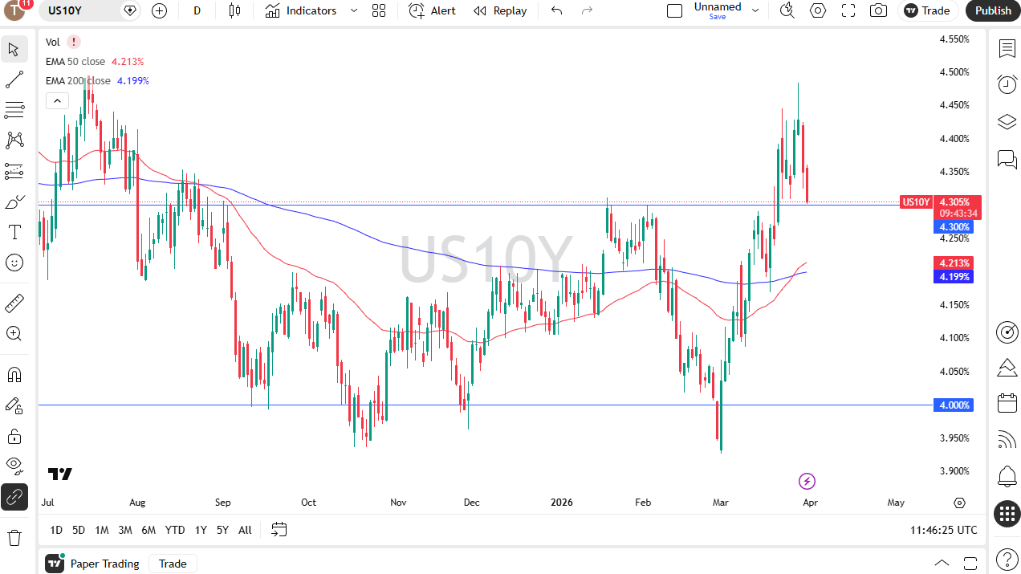Open the symbol dropdown next to US10Y

click(131, 10)
